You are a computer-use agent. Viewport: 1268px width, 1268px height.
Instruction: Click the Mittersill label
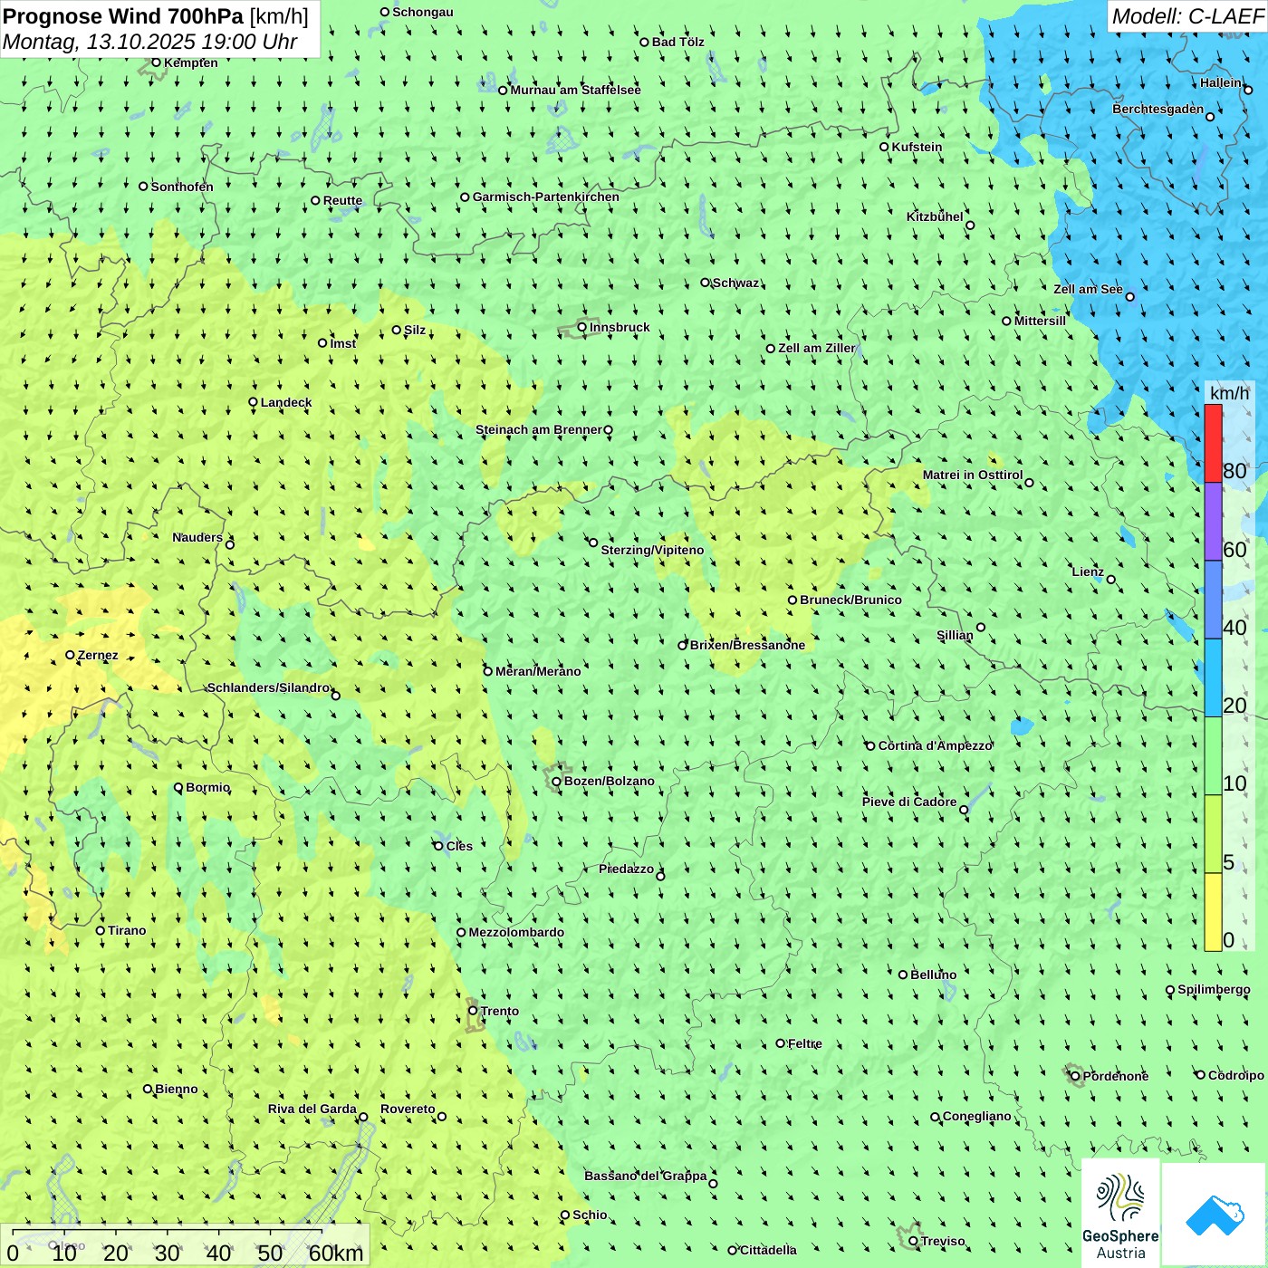(1040, 321)
